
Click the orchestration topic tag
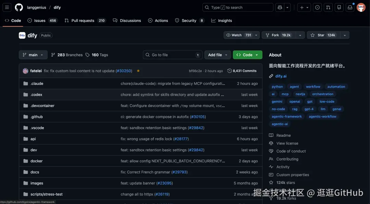323,94
